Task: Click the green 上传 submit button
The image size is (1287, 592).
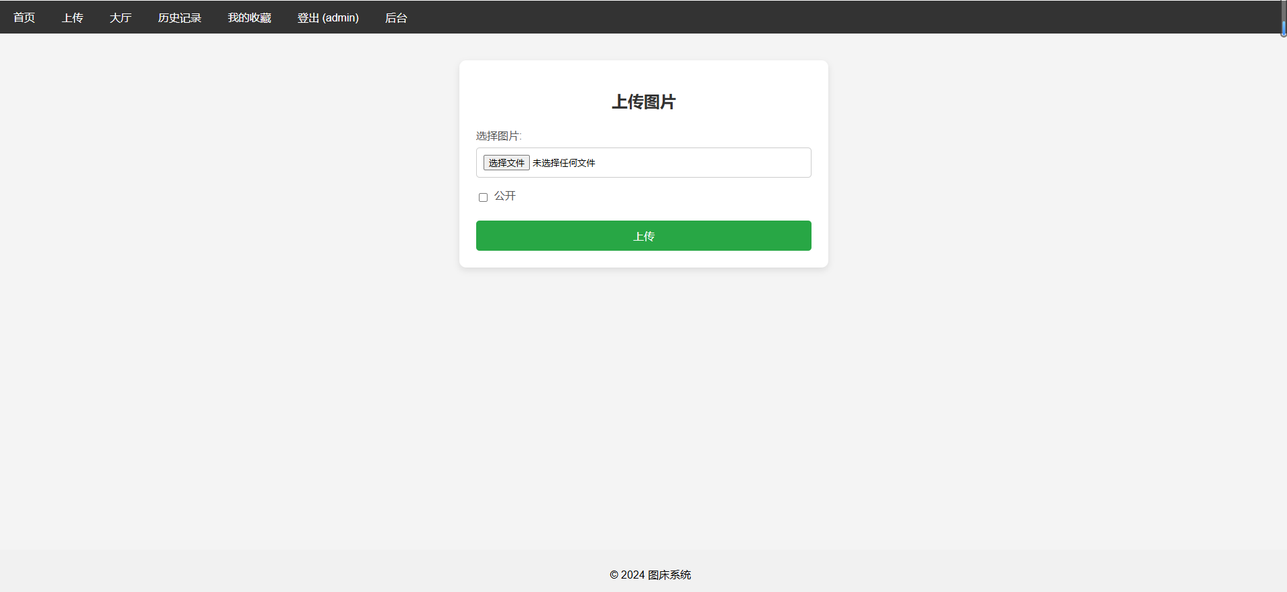Action: [644, 236]
